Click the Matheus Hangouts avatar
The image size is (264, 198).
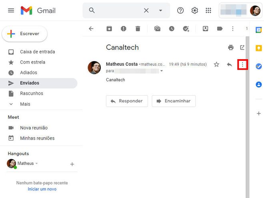click(x=12, y=164)
